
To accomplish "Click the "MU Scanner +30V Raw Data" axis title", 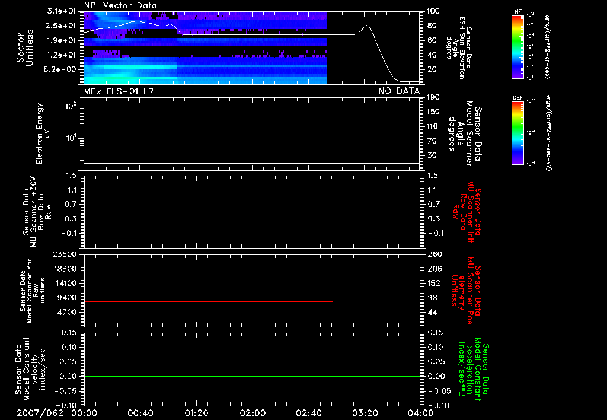I will pos(37,212).
